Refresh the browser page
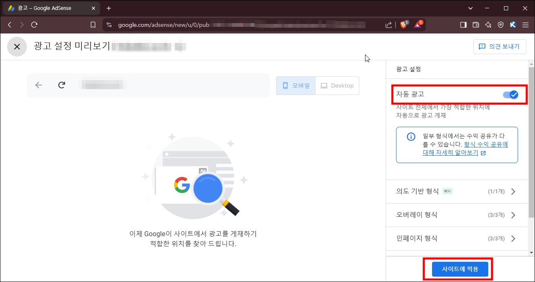 pyautogui.click(x=34, y=24)
